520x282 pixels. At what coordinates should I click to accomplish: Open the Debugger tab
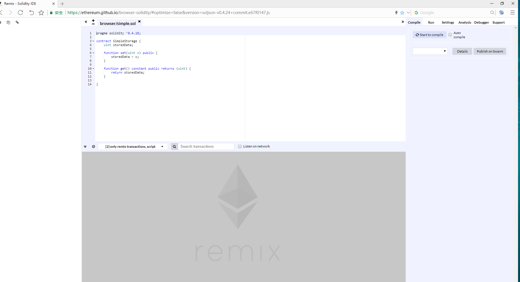click(481, 22)
